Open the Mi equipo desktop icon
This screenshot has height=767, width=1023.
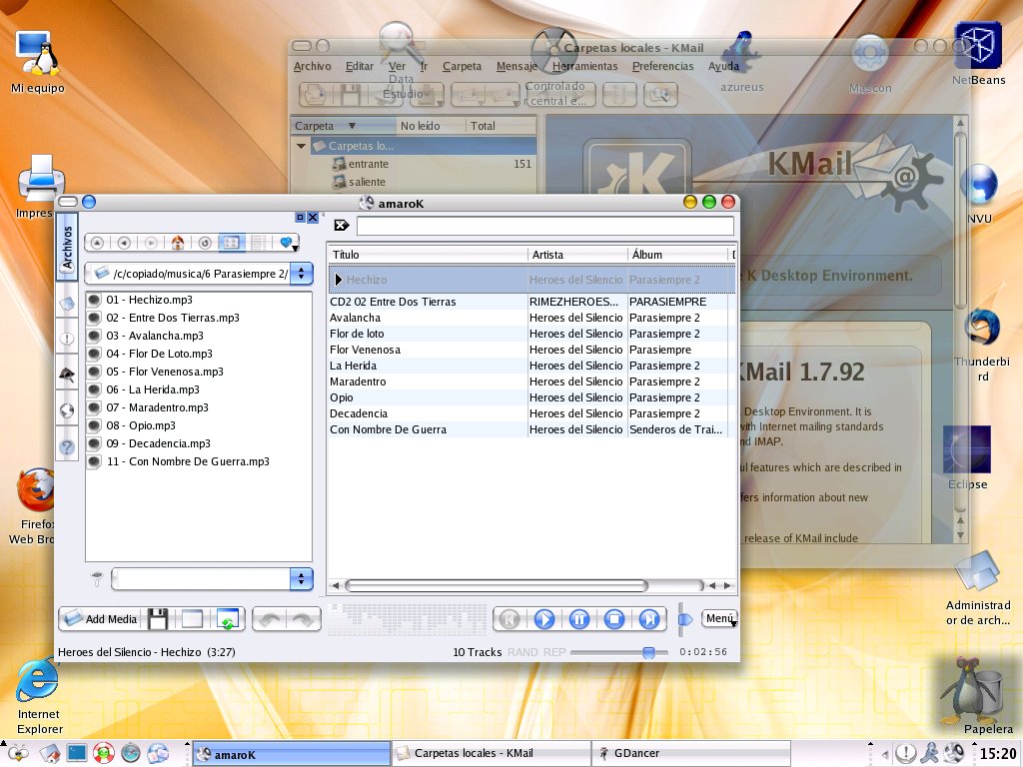(x=38, y=63)
